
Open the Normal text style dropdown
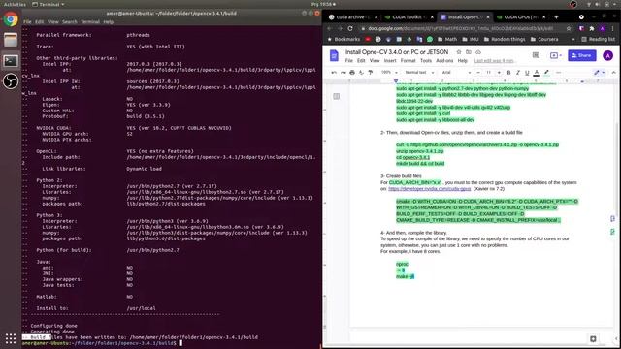pos(419,73)
